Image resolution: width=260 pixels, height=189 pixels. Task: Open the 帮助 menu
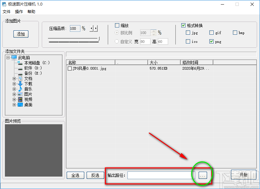click(31, 12)
